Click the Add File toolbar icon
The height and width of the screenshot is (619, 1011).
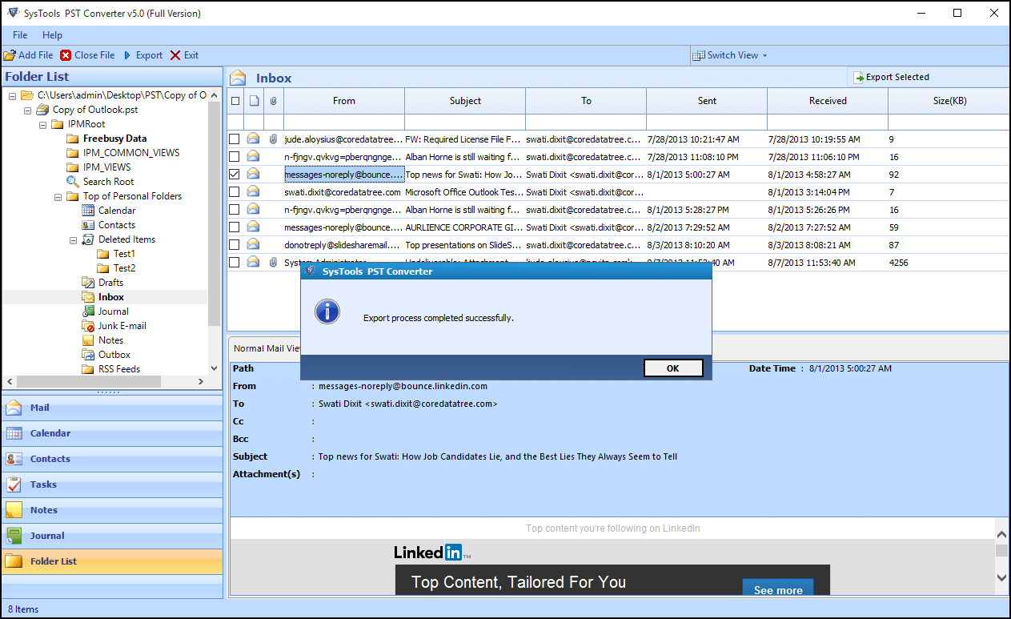pos(10,55)
